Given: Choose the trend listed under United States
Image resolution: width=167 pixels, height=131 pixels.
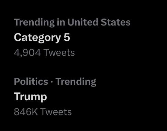Looking at the screenshot, I should pos(42,38).
